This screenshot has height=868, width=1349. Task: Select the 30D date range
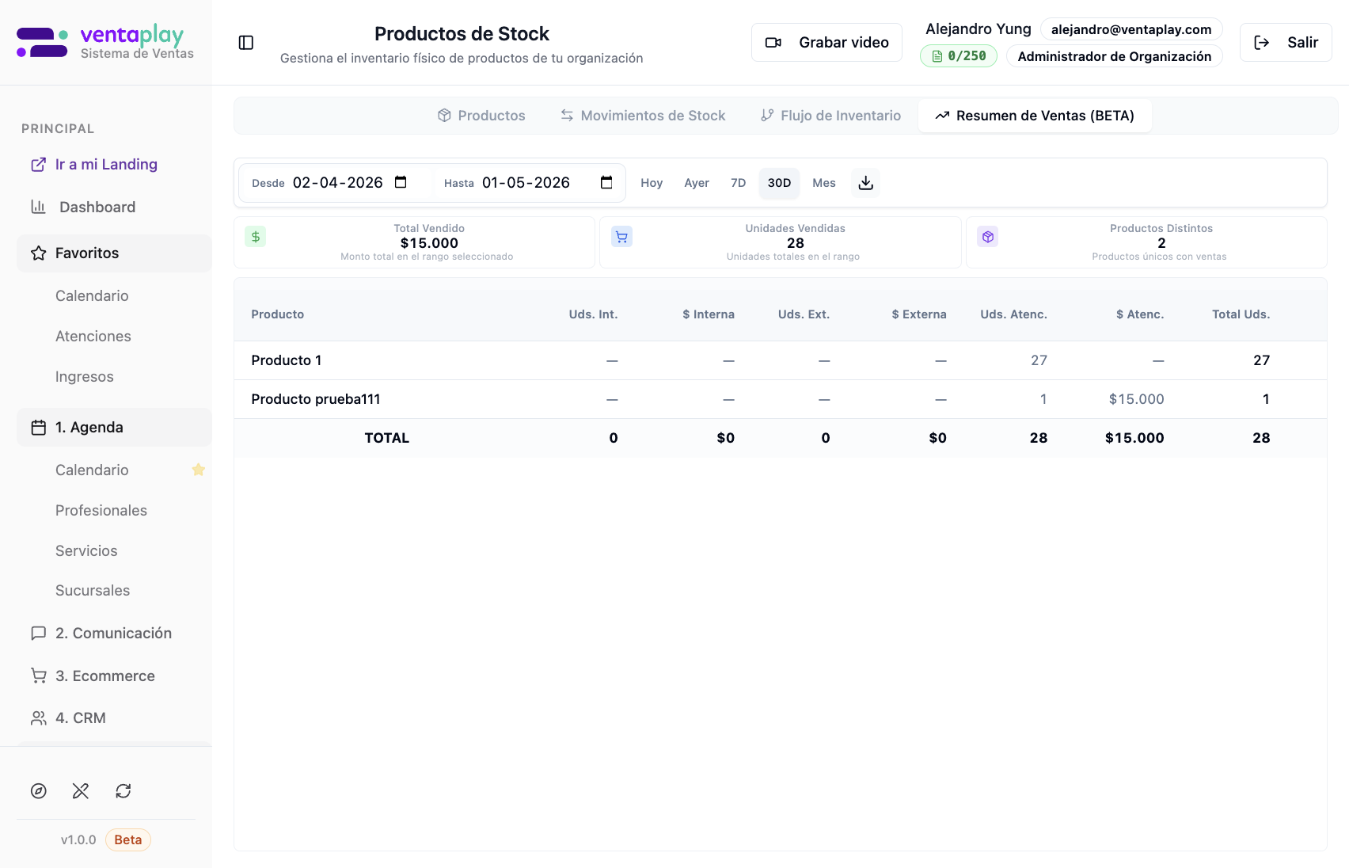click(779, 183)
